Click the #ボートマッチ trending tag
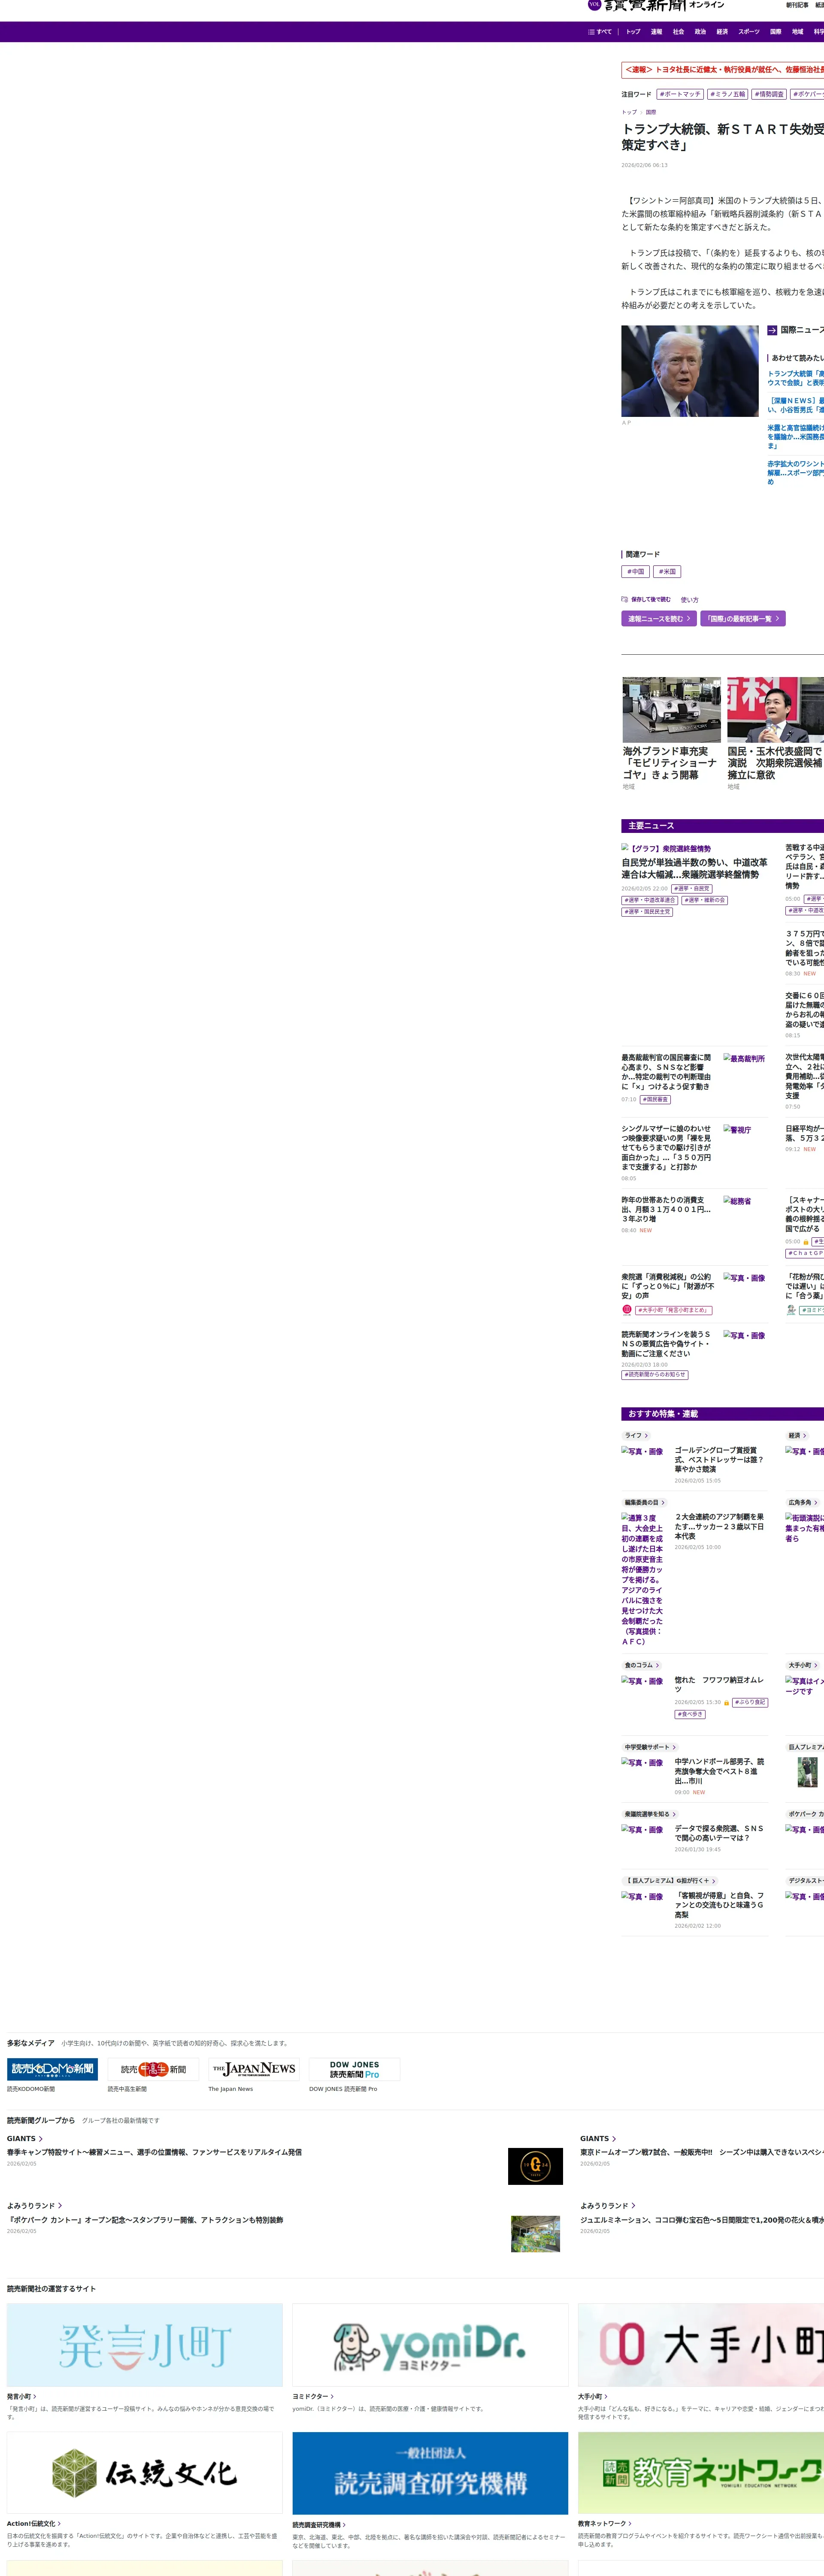Image resolution: width=824 pixels, height=2576 pixels. [x=680, y=94]
